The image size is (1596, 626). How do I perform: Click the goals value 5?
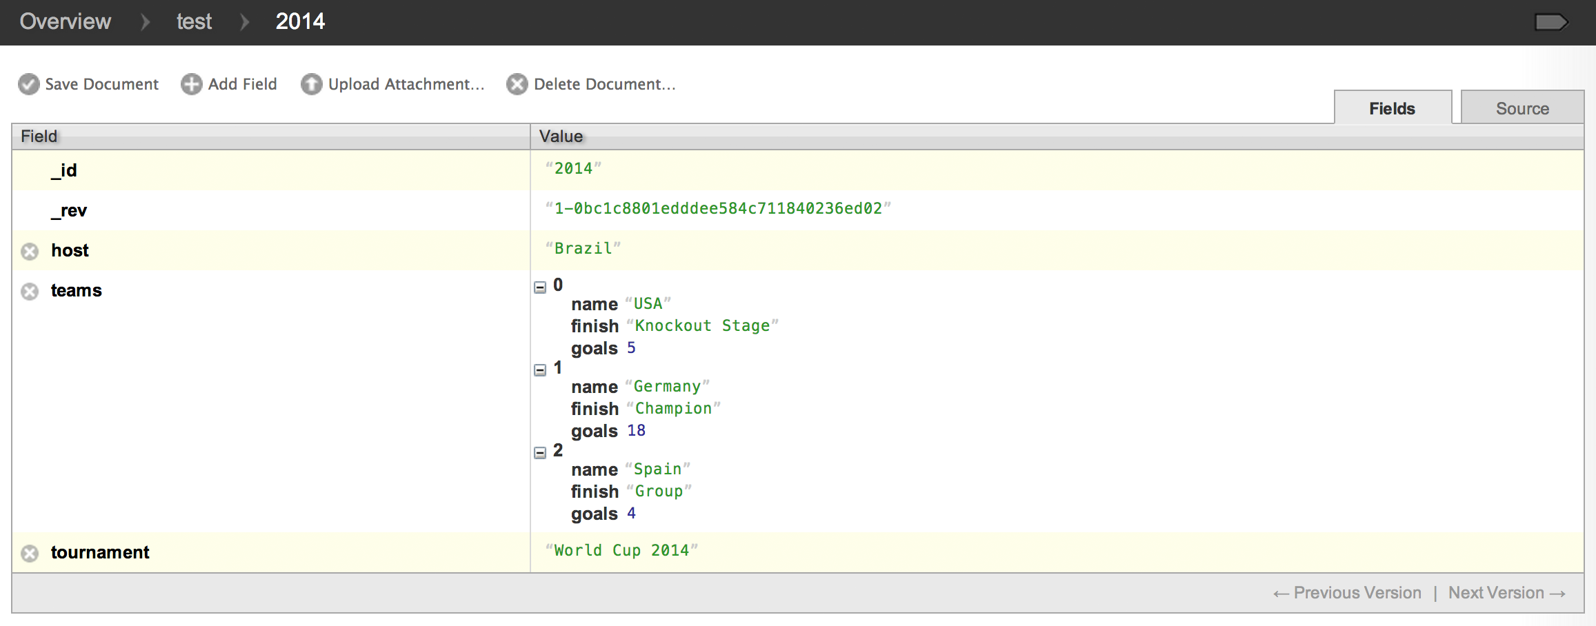[x=631, y=347]
